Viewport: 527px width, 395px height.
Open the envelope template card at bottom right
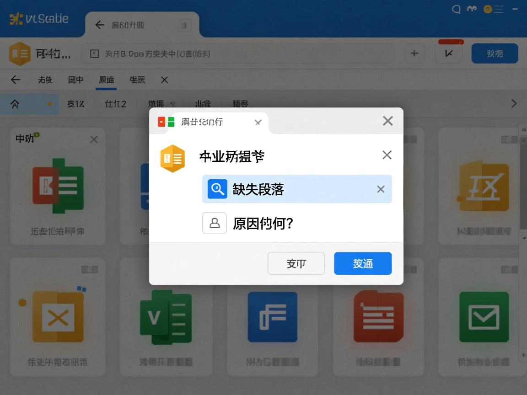pos(484,317)
